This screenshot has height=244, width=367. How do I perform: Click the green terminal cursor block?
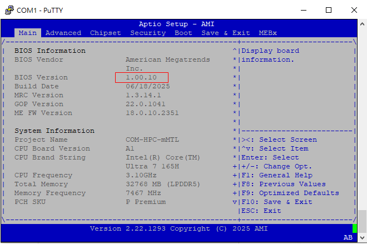pyautogui.click(x=354, y=228)
